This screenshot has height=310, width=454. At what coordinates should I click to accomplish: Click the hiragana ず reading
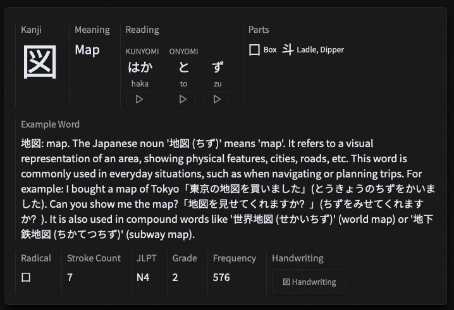click(x=218, y=68)
